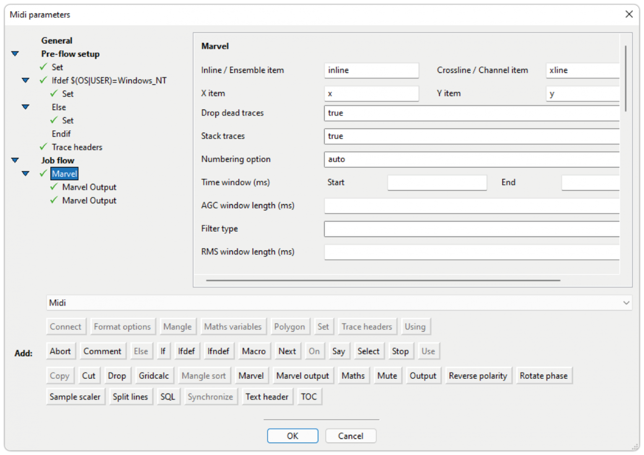
Task: Click checkmark beside Set under the Ifdef branch
Action: 54,93
